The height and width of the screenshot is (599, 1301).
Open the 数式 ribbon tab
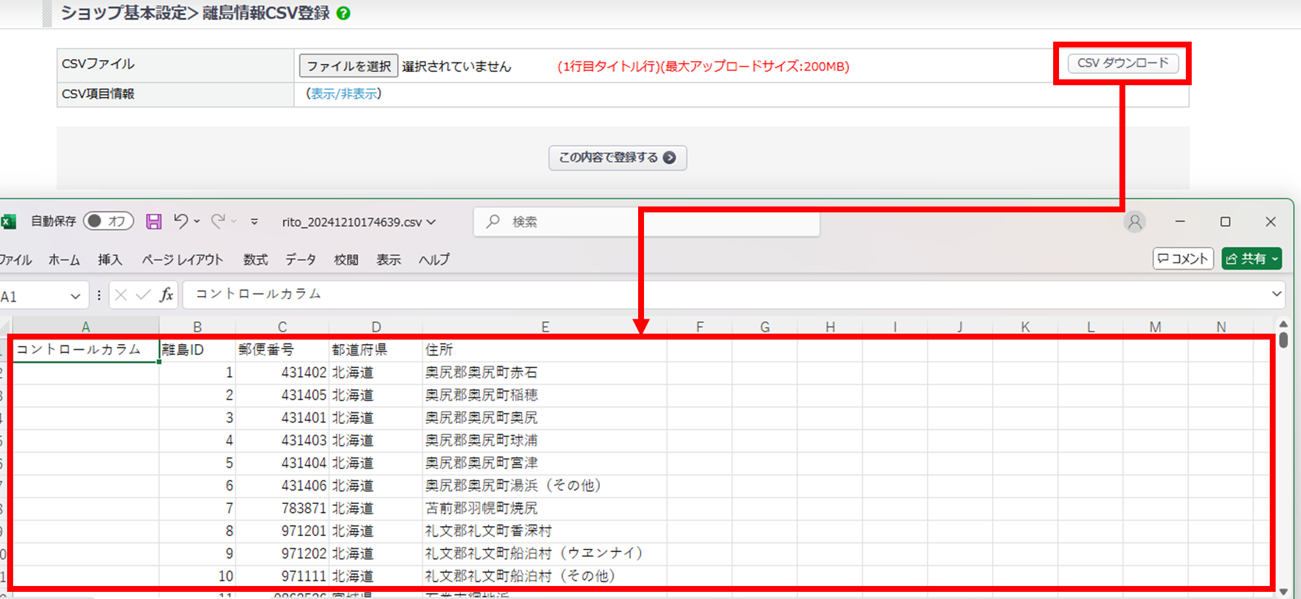[256, 260]
